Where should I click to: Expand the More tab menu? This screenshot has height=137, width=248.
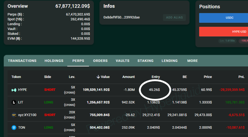pyautogui.click(x=192, y=61)
